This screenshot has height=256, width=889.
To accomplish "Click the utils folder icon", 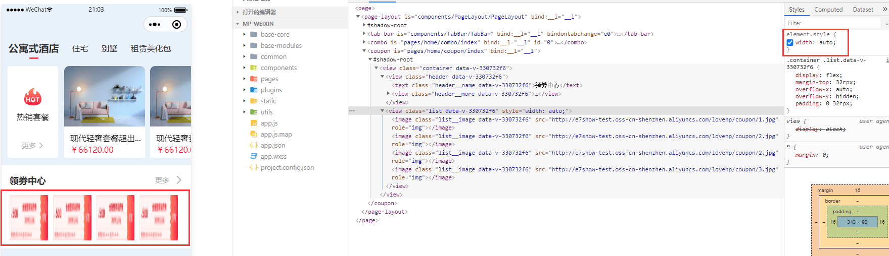I will tap(254, 112).
